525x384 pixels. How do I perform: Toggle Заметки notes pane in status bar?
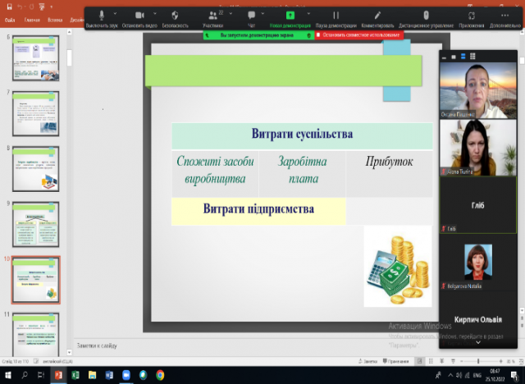coord(368,361)
